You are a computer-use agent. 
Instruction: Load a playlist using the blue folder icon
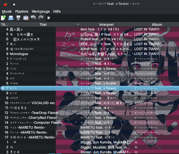click(x=11, y=18)
